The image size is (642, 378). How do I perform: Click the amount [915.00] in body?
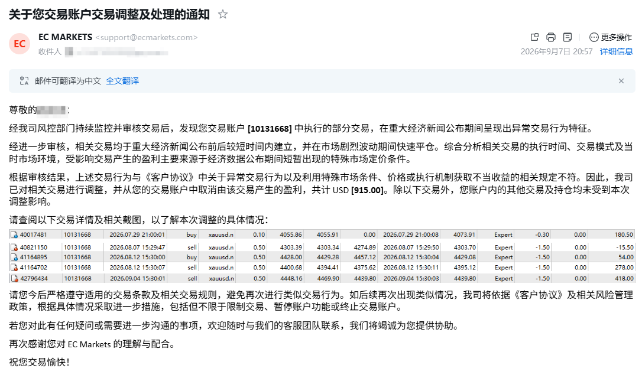(x=367, y=190)
